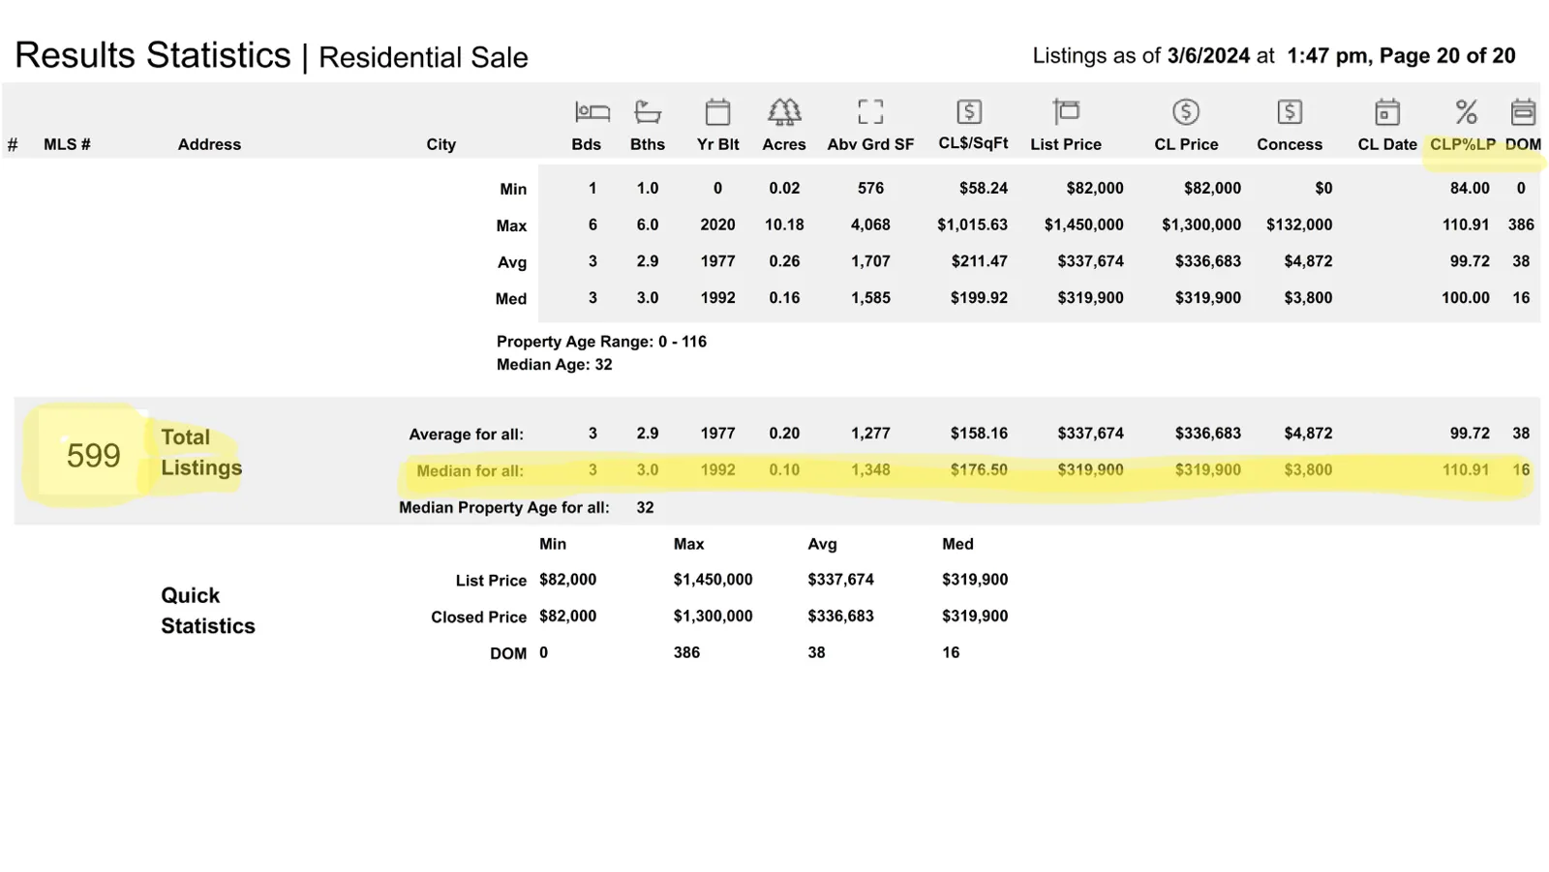Click the Total Listings label

[x=201, y=452]
